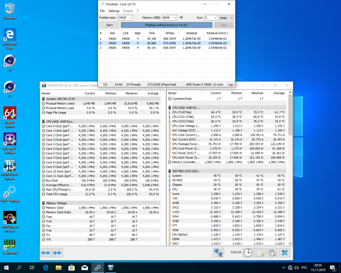Open the Корзина recycle bin desktop icon
The width and height of the screenshot is (341, 273).
click(10, 11)
